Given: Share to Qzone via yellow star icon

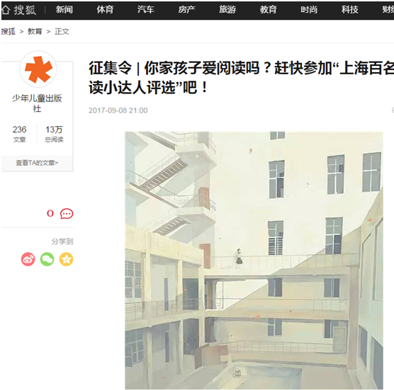Looking at the screenshot, I should pos(66,259).
